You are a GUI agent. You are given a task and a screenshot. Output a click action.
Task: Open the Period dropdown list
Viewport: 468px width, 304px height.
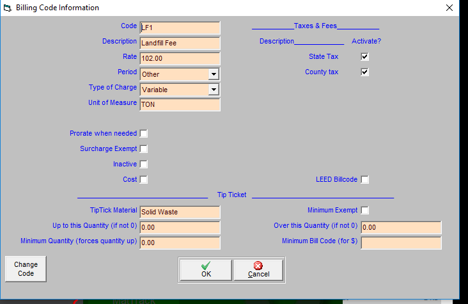coord(214,74)
